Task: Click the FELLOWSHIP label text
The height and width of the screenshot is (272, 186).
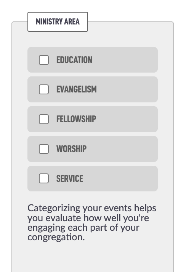Action: coord(76,119)
